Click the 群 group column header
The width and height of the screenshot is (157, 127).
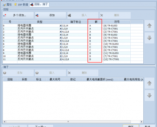[x=96, y=22]
